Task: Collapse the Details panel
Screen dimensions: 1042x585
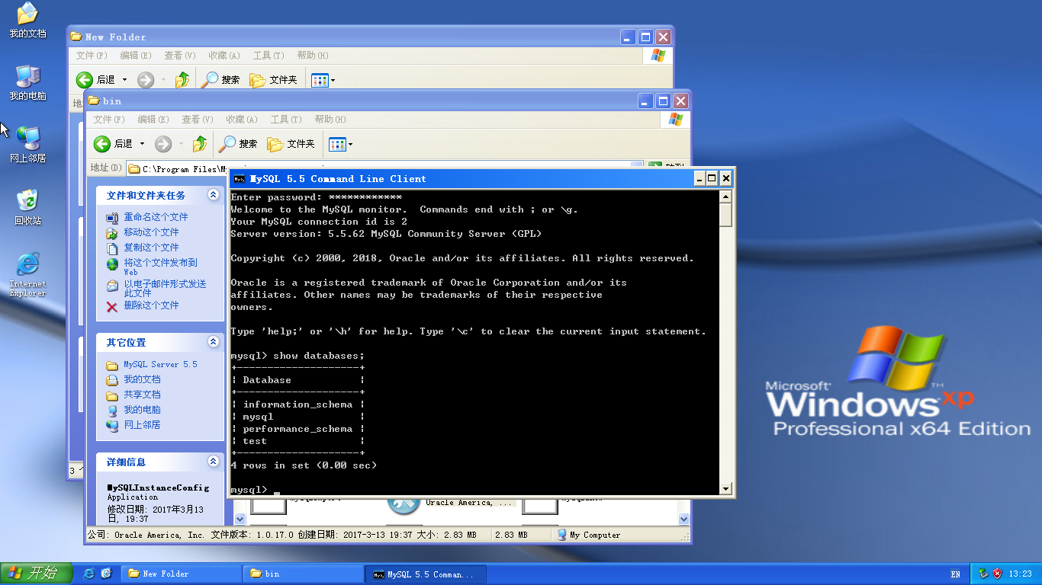Action: click(x=213, y=462)
